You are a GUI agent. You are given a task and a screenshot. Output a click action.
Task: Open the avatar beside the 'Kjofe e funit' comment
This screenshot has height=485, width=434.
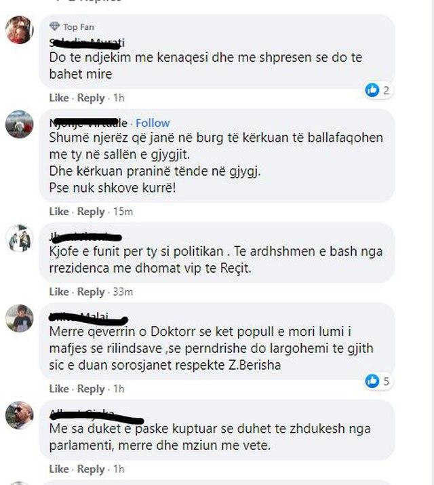[x=20, y=238]
